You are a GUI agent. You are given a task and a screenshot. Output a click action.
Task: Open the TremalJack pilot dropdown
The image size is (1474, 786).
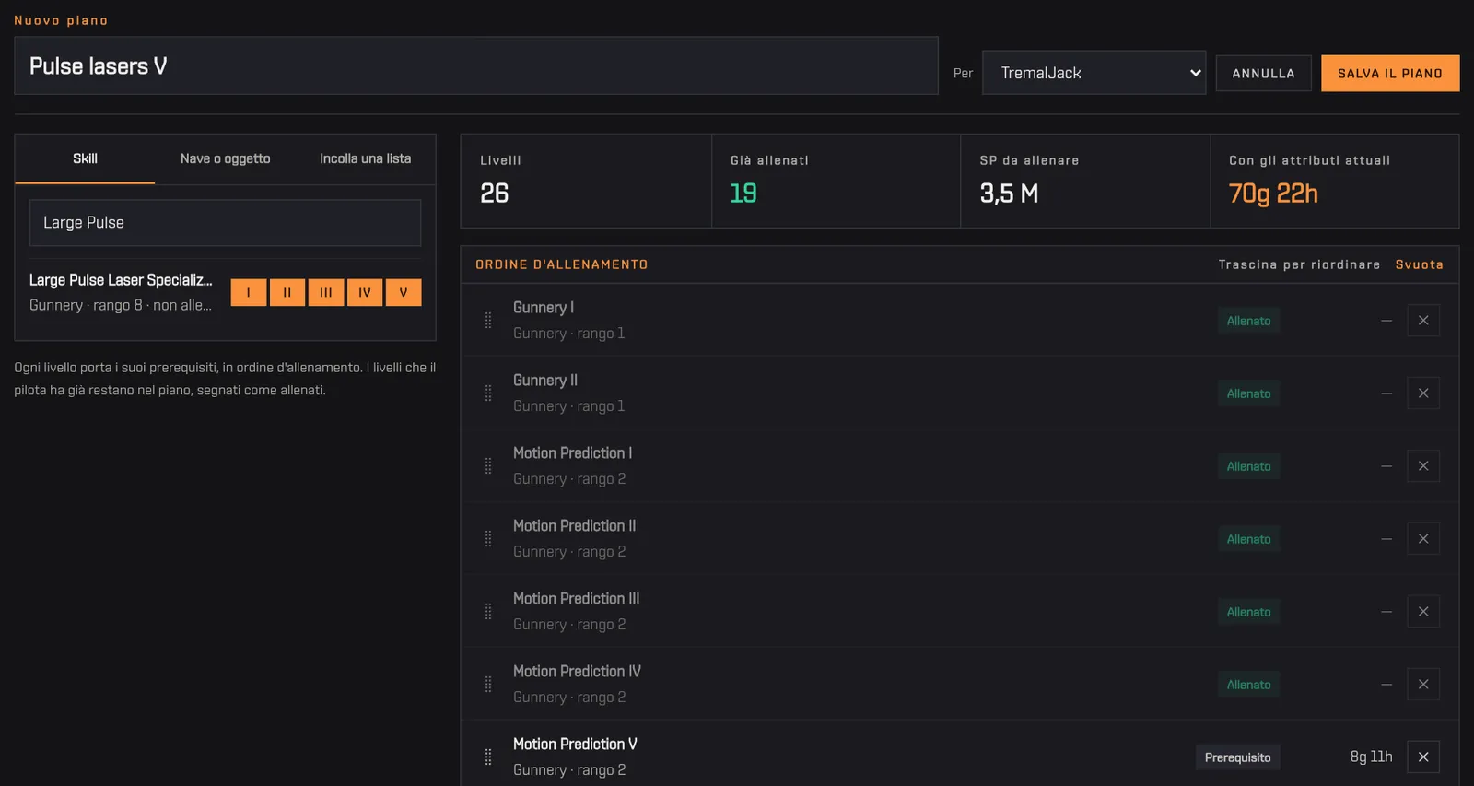(1094, 73)
